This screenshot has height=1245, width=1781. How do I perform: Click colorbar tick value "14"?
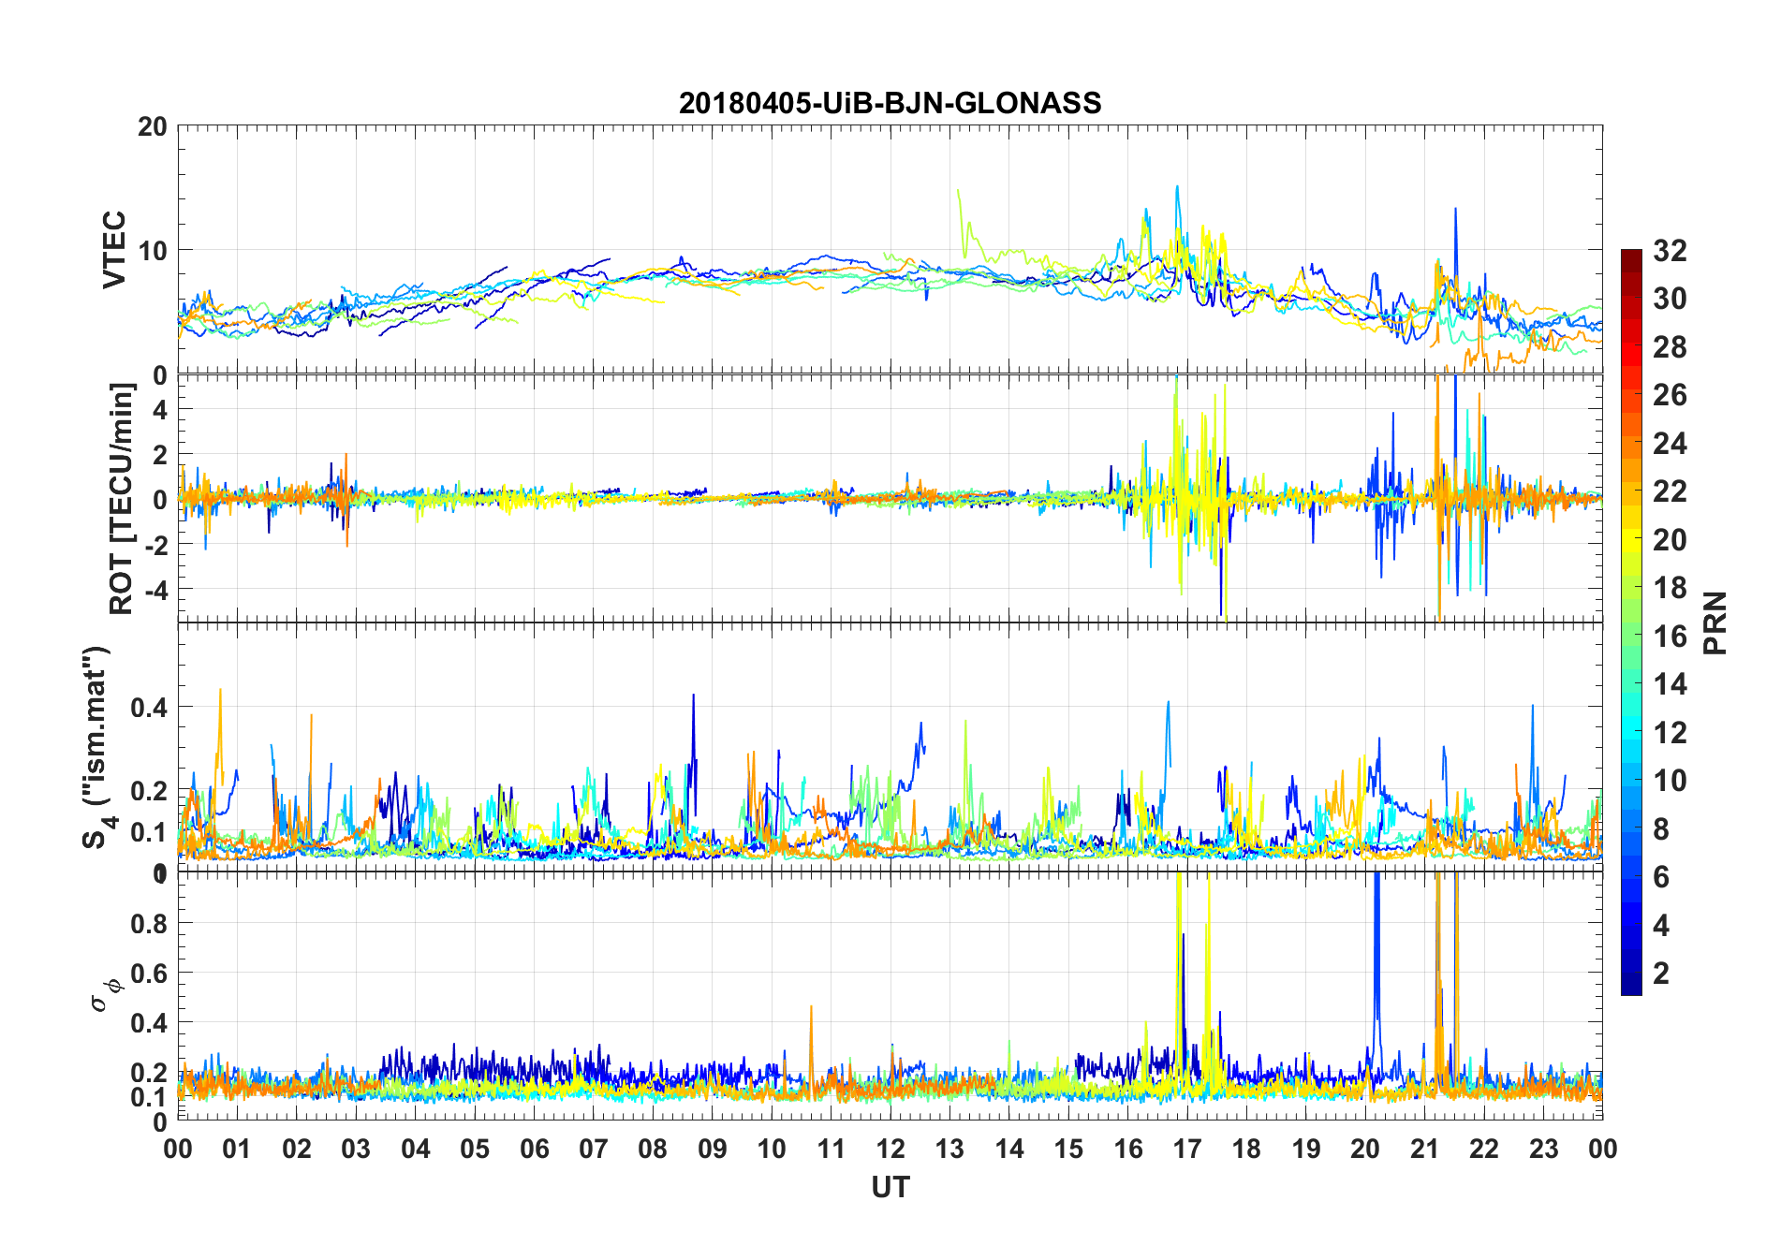pos(1670,684)
